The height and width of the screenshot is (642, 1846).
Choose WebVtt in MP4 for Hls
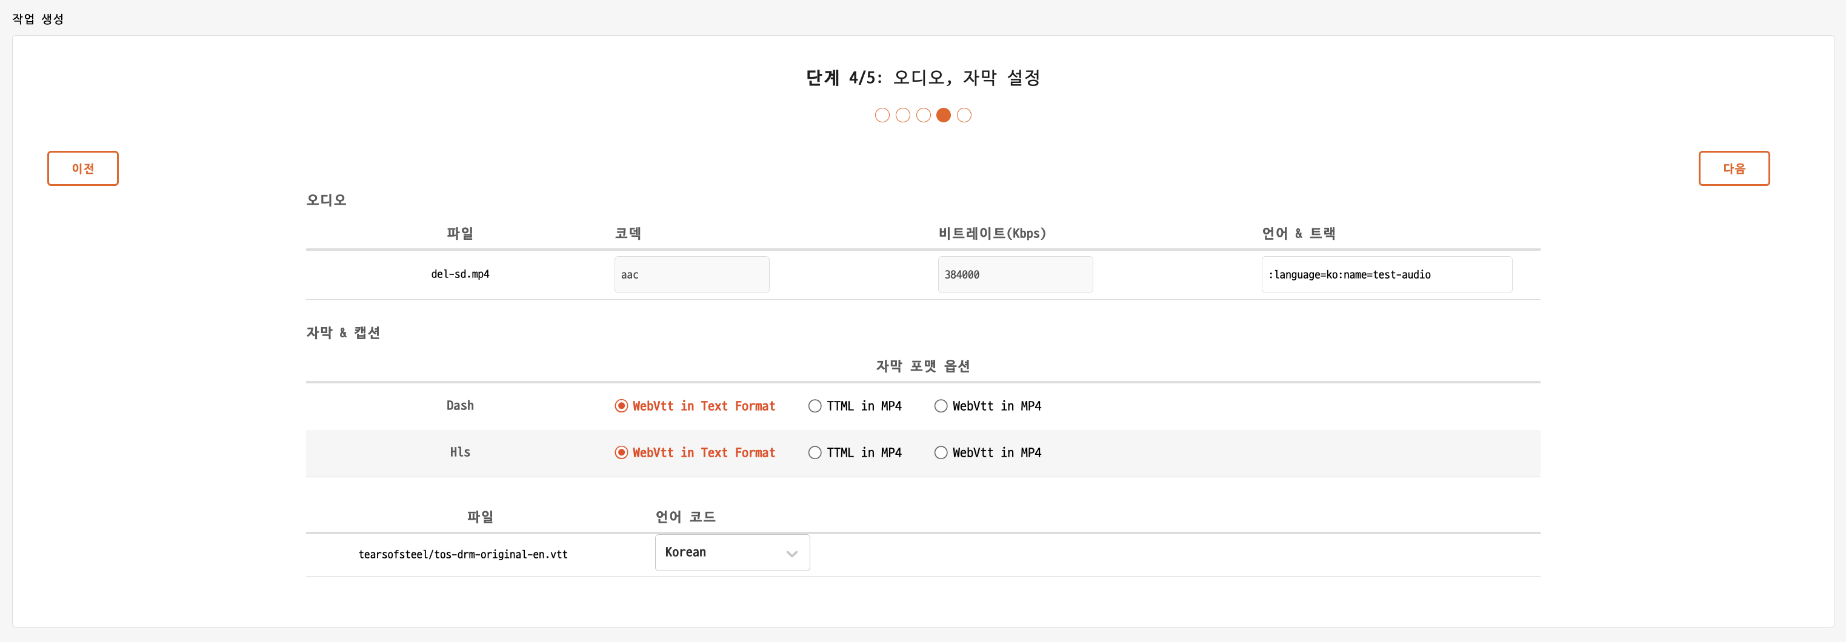pos(940,453)
